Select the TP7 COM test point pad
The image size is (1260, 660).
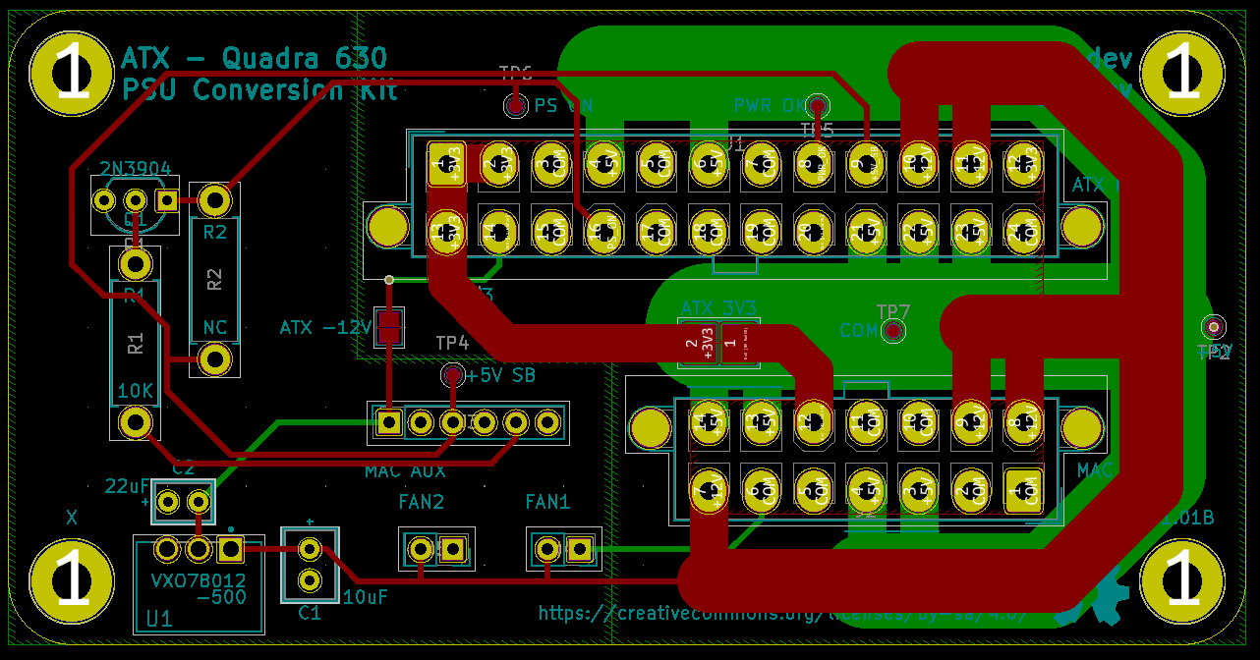click(x=893, y=331)
